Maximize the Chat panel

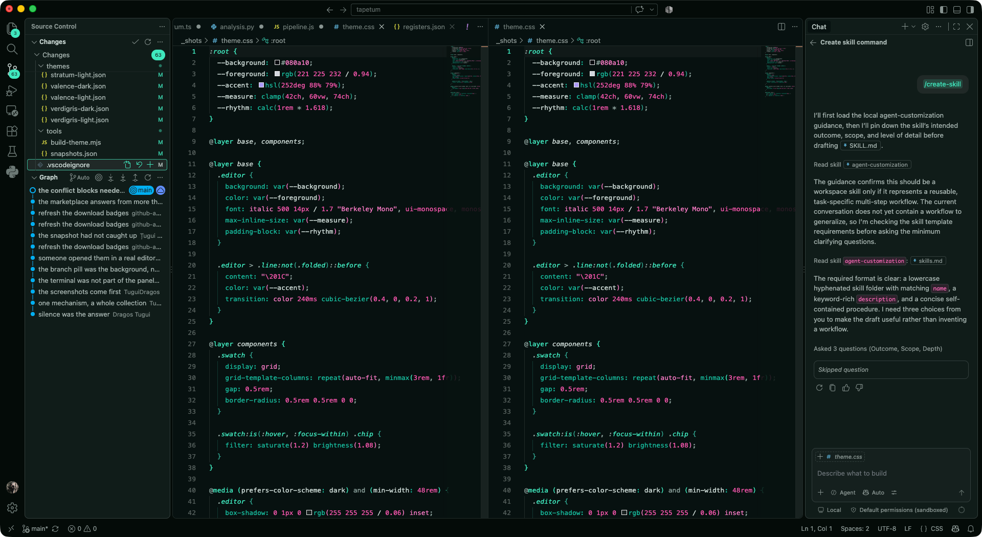(956, 27)
